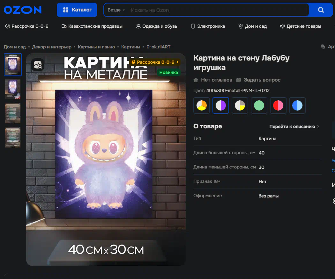This screenshot has height=279, width=335.
Task: Click the О товаре heading
Action: pyautogui.click(x=208, y=126)
